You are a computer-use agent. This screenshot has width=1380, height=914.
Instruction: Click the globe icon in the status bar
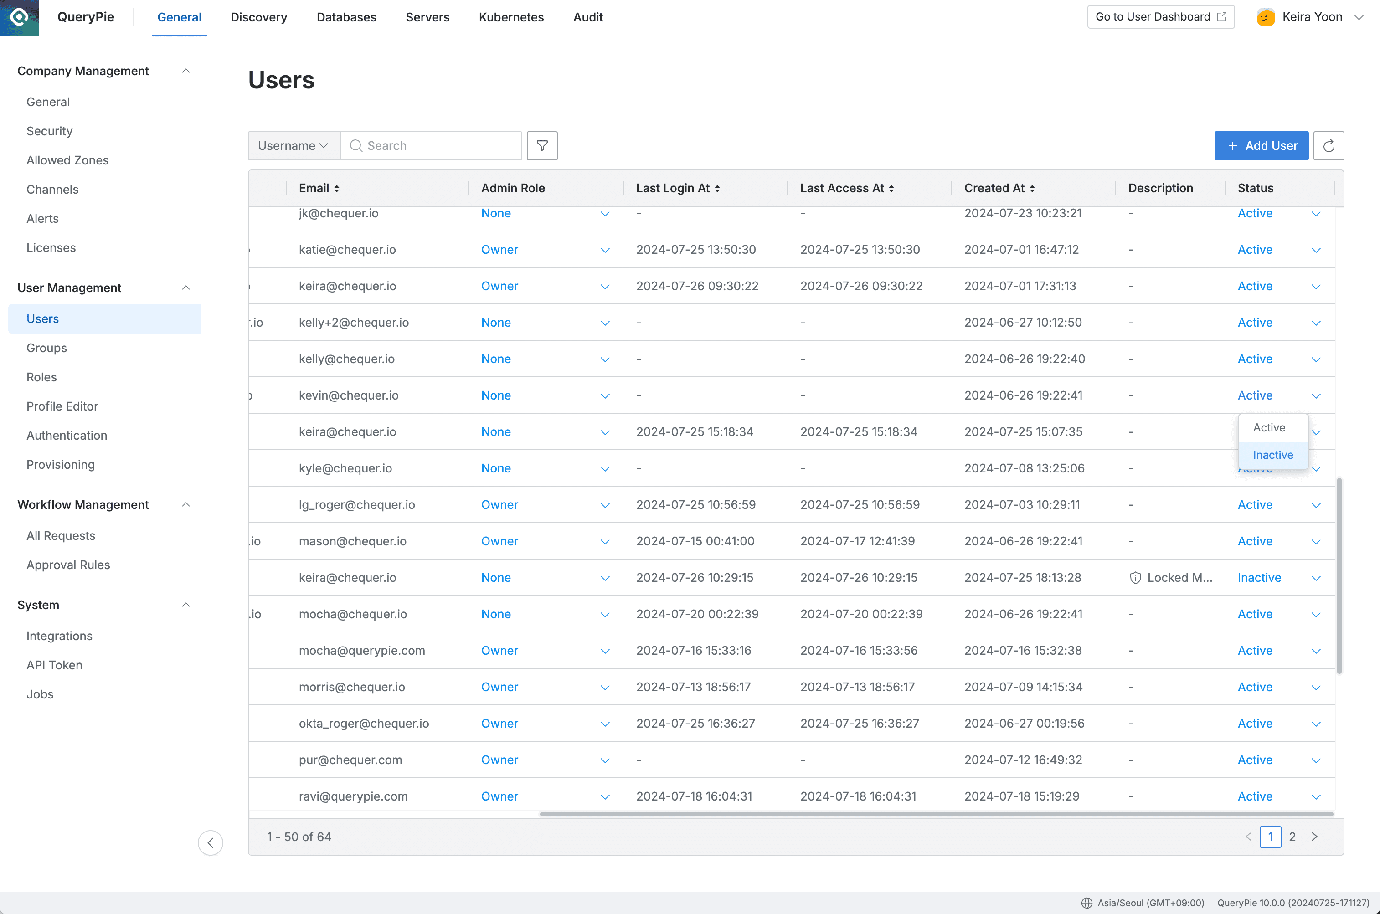1087,902
